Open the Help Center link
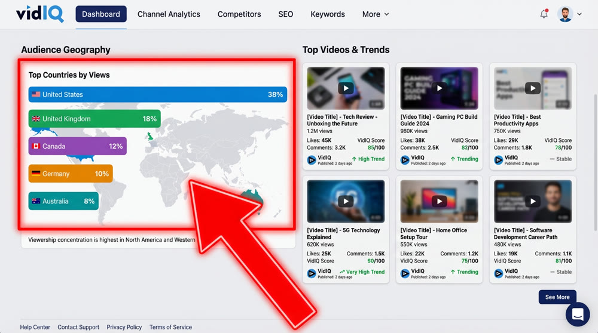This screenshot has width=598, height=333. pyautogui.click(x=35, y=327)
